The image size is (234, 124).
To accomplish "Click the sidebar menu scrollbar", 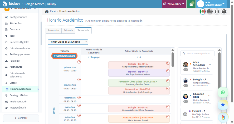I will pos(41,33).
